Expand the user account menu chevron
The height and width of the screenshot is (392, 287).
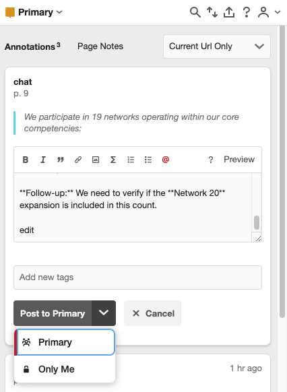click(x=278, y=12)
